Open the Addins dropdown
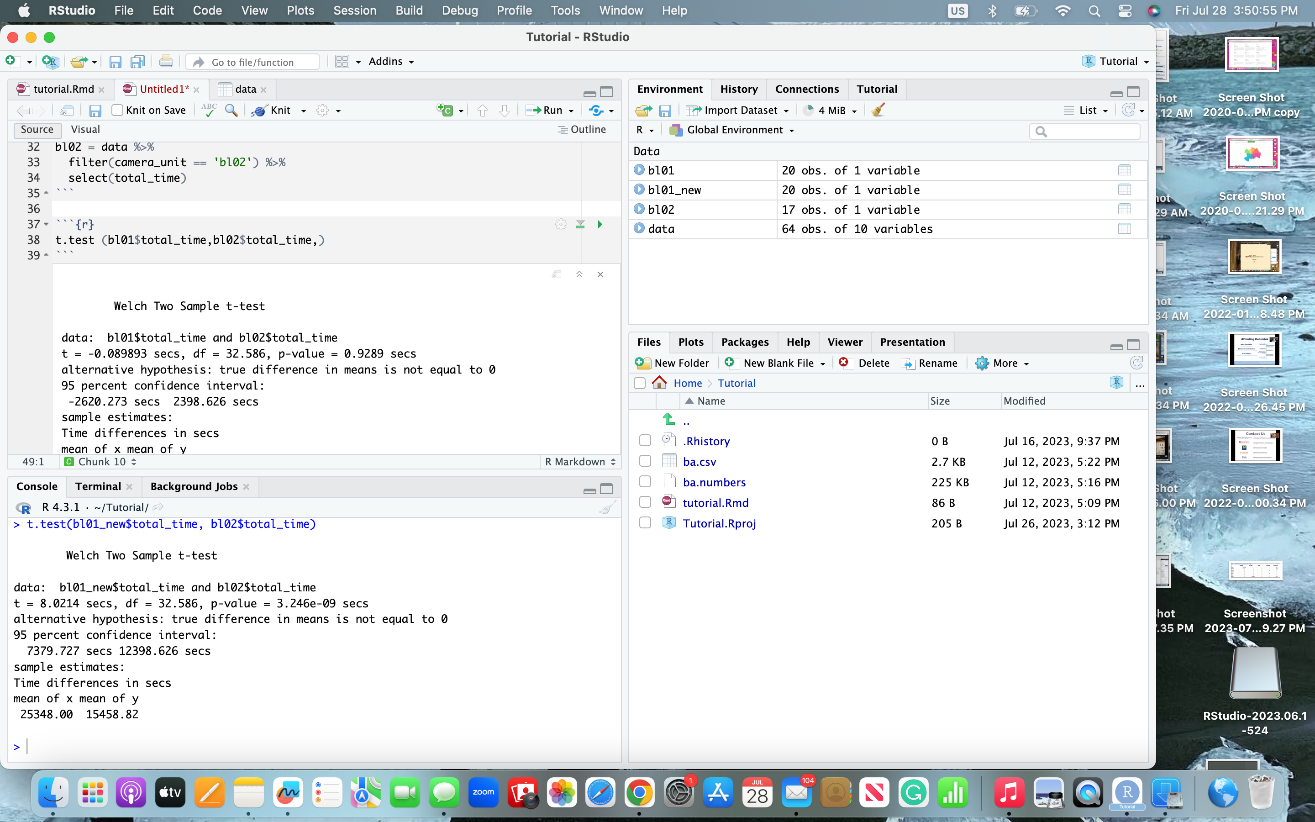The width and height of the screenshot is (1315, 822). (391, 62)
